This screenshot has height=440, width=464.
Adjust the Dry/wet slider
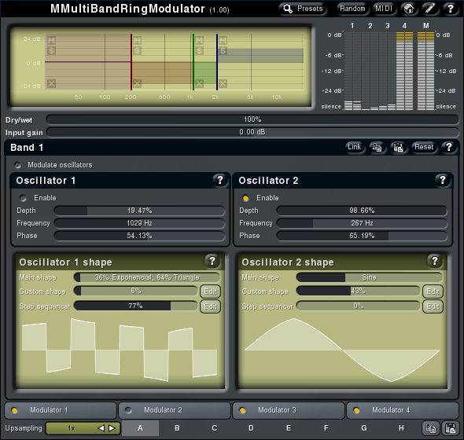point(252,119)
